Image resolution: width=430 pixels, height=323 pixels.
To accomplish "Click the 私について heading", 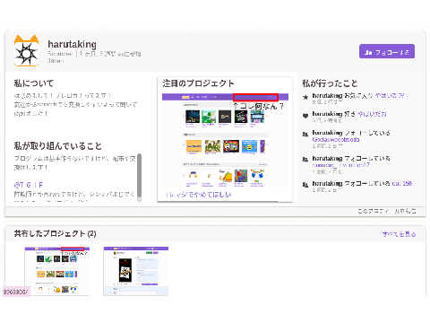I will [34, 83].
